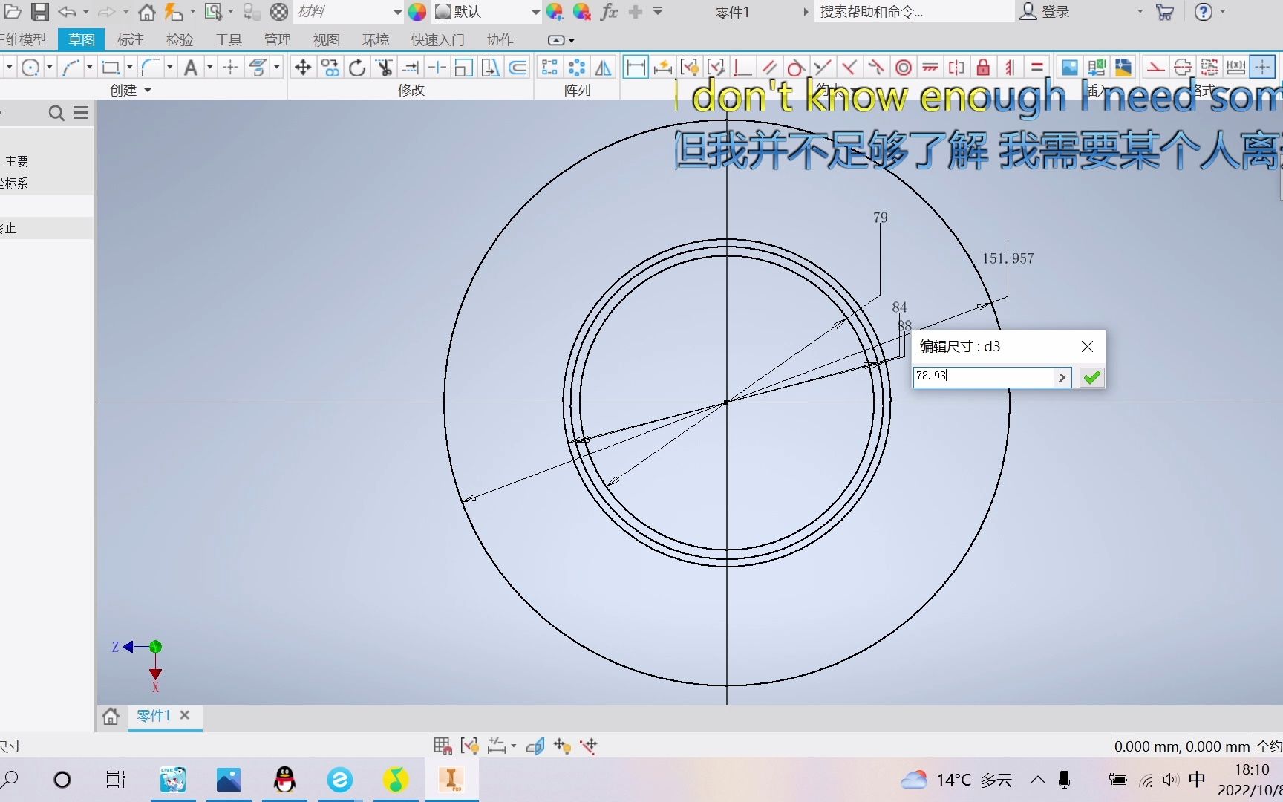Toggle the Center Point format button
The image size is (1283, 802).
1262,68
